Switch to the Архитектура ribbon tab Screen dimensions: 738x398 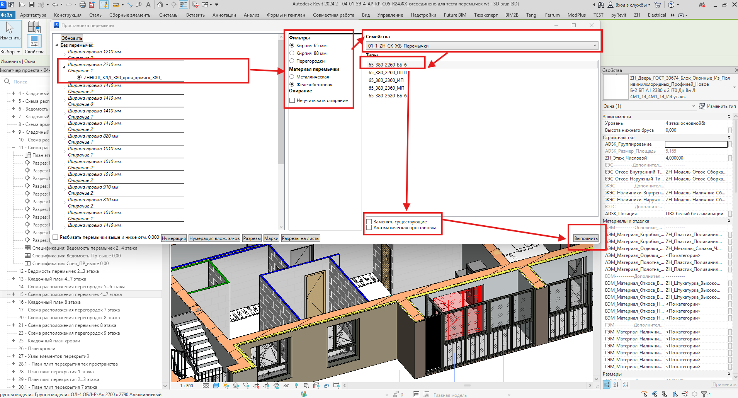coord(33,15)
